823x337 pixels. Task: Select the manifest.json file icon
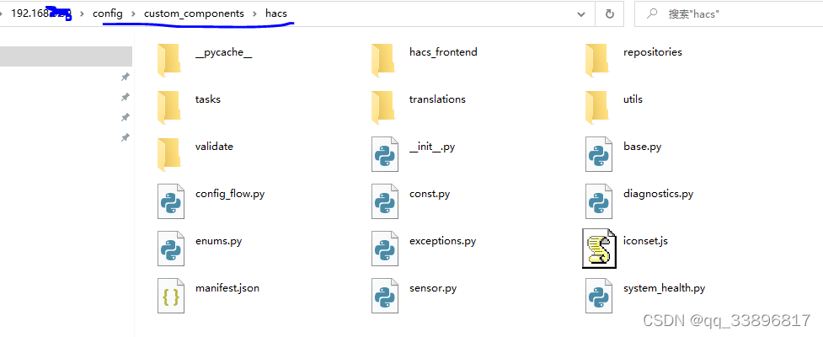[x=171, y=296]
